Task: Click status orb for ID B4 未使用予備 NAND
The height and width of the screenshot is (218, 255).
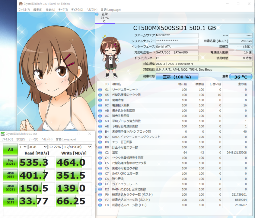Action: (100, 131)
